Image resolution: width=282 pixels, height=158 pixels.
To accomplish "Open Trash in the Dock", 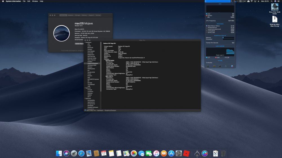I will coord(223,153).
